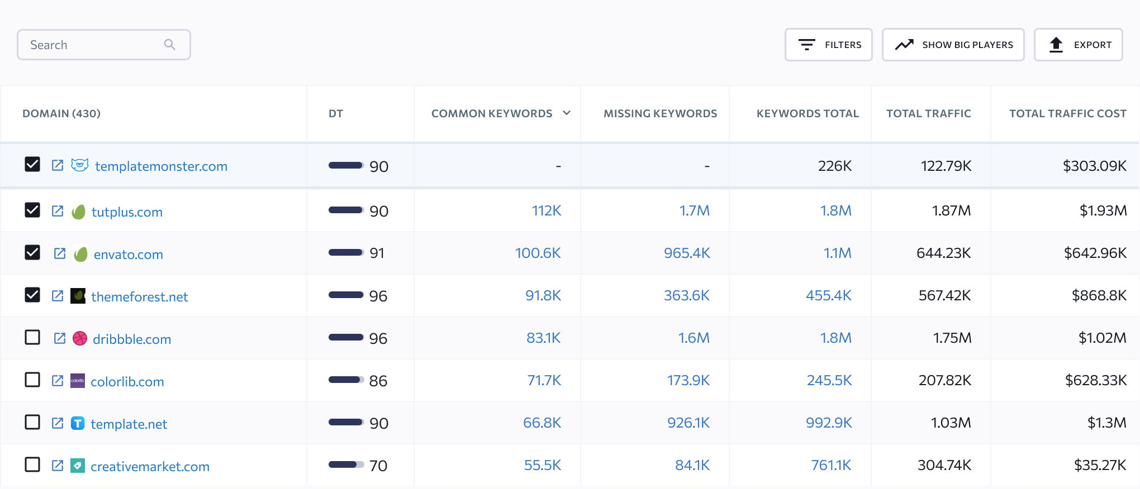Open tutplus.com common keywords 112K
The image size is (1140, 489).
547,210
